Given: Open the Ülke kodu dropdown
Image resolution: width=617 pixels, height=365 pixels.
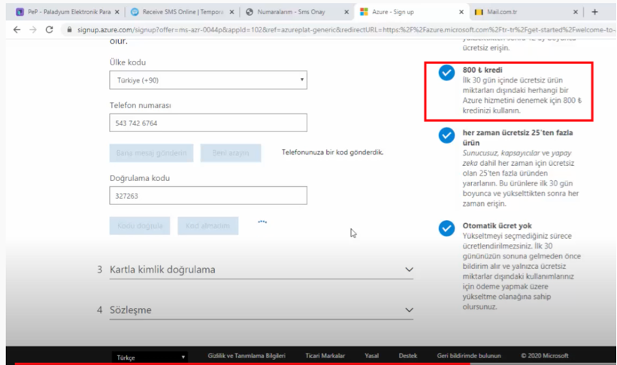Looking at the screenshot, I should pyautogui.click(x=208, y=80).
